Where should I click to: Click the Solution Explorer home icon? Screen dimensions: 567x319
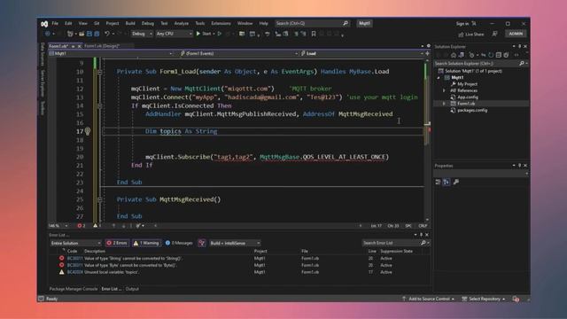tap(454, 55)
